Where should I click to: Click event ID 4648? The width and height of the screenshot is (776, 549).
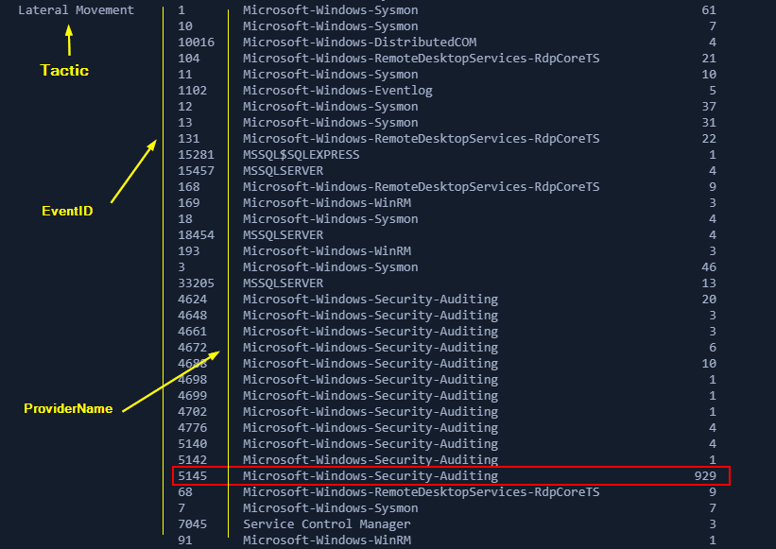point(193,316)
